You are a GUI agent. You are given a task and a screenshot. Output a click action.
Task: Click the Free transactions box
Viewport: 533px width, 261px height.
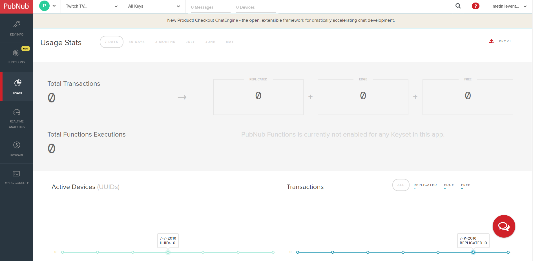point(468,97)
